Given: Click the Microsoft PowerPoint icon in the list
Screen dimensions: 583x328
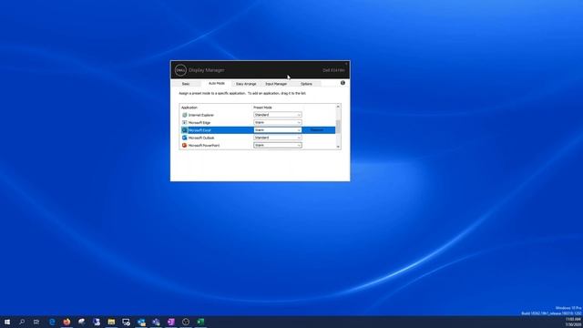Looking at the screenshot, I should [184, 146].
